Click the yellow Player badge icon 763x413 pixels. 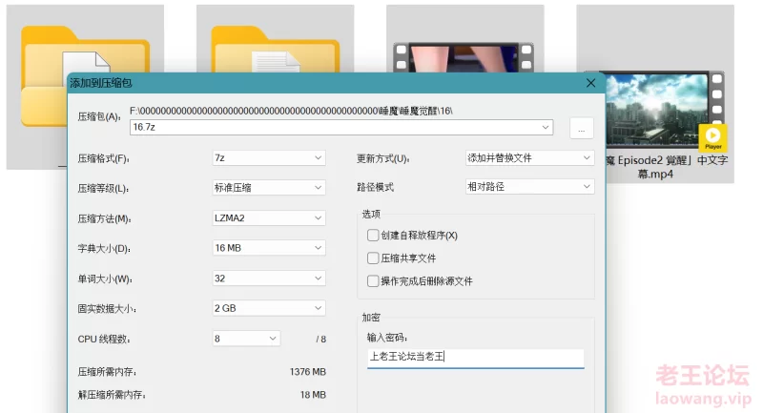(712, 137)
